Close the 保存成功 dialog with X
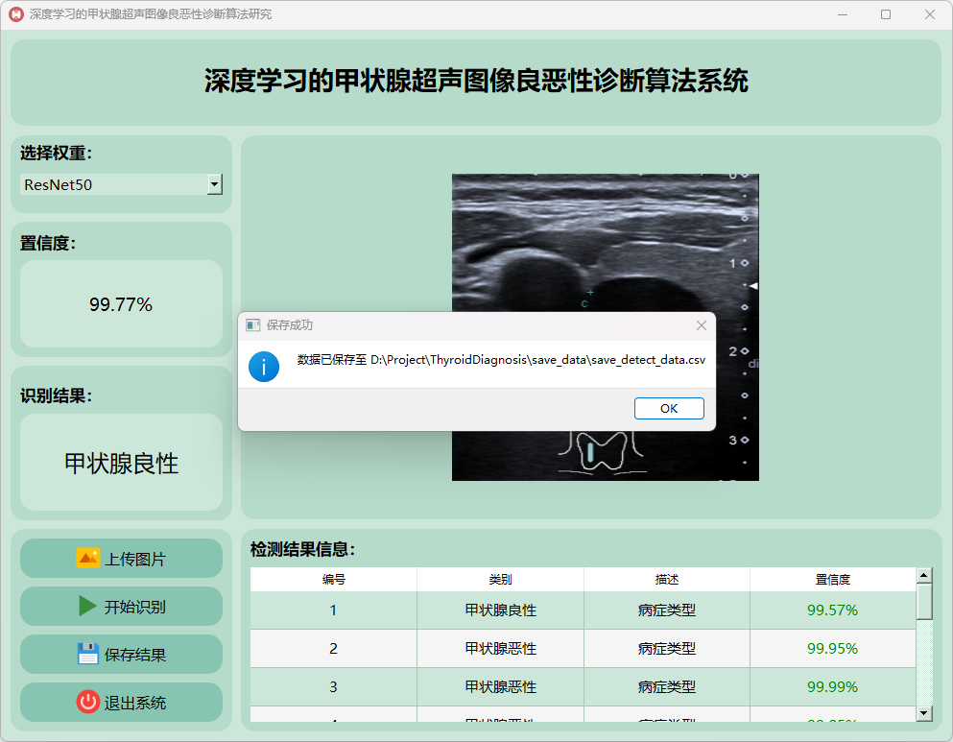The image size is (953, 742). (702, 325)
